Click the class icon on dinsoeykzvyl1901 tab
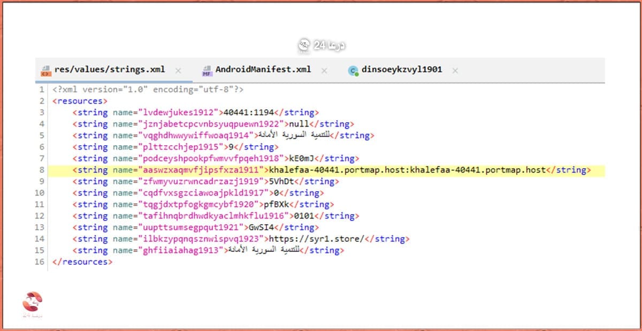 click(x=353, y=70)
